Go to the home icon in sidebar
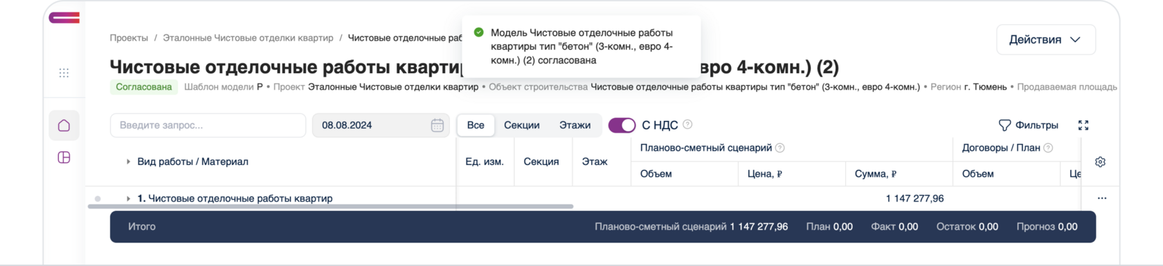This screenshot has height=266, width=1163. (64, 125)
